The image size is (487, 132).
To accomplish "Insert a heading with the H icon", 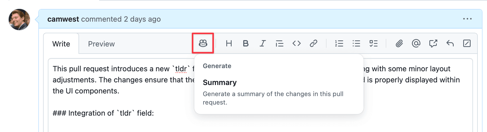I will point(229,43).
